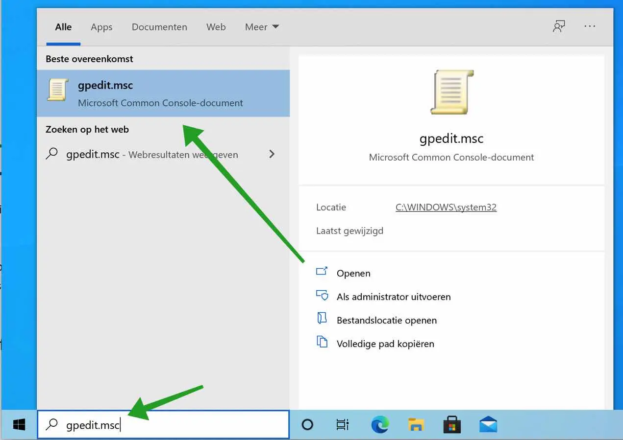The height and width of the screenshot is (440, 623).
Task: Click Microsoft Common Console-document in preview pane
Action: pos(451,158)
